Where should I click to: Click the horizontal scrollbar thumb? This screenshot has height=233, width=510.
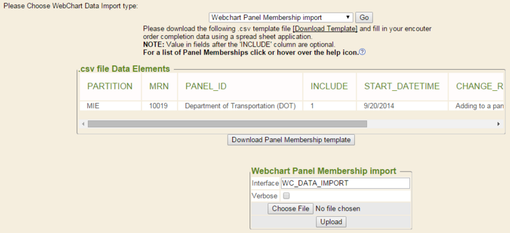[227, 124]
